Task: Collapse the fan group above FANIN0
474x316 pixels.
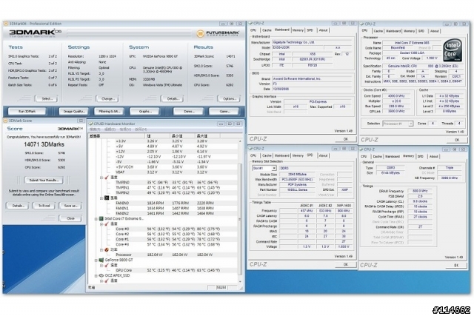Action: [101, 198]
